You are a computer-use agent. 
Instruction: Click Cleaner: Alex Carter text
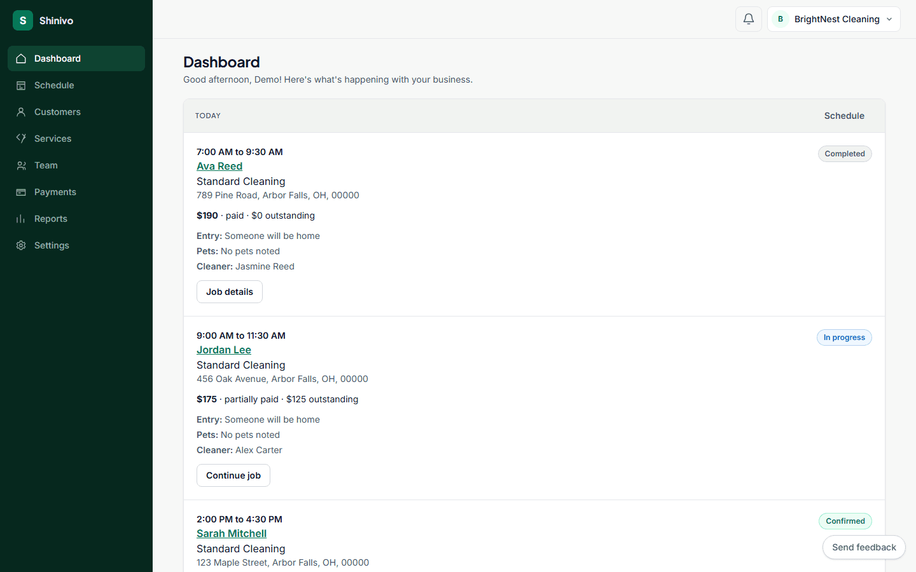click(239, 450)
